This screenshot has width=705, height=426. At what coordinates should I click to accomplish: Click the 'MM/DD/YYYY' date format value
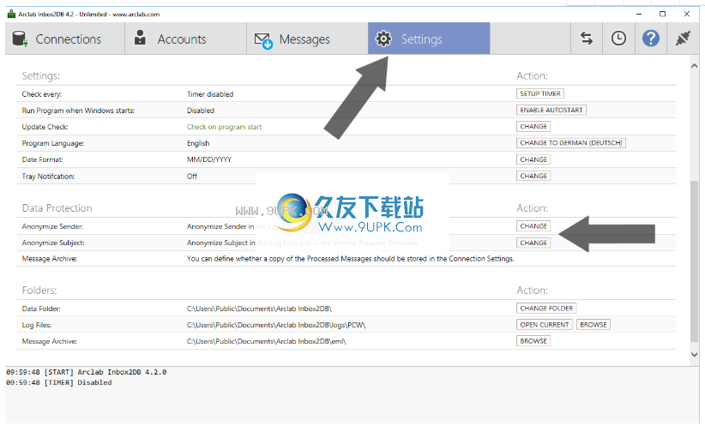pyautogui.click(x=209, y=159)
